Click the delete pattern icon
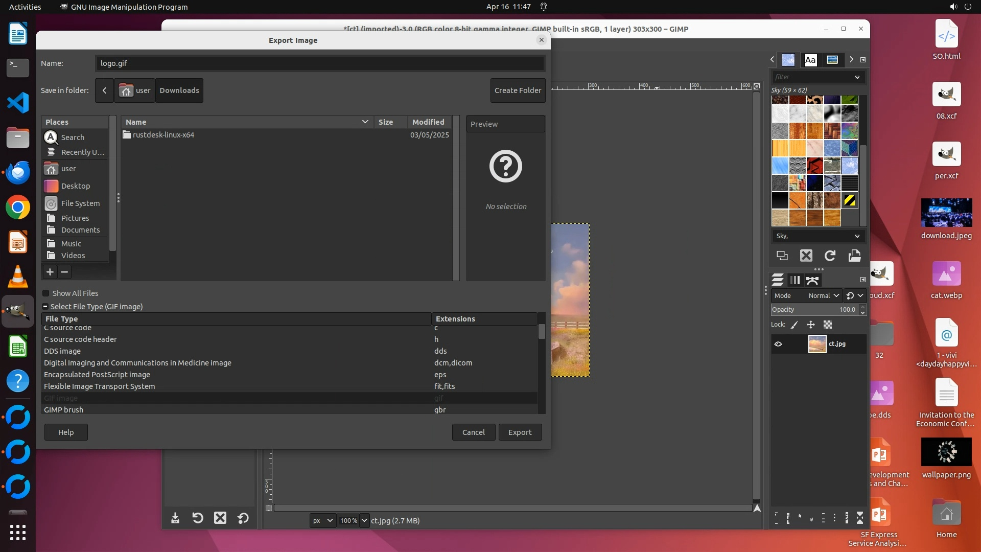 (806, 256)
